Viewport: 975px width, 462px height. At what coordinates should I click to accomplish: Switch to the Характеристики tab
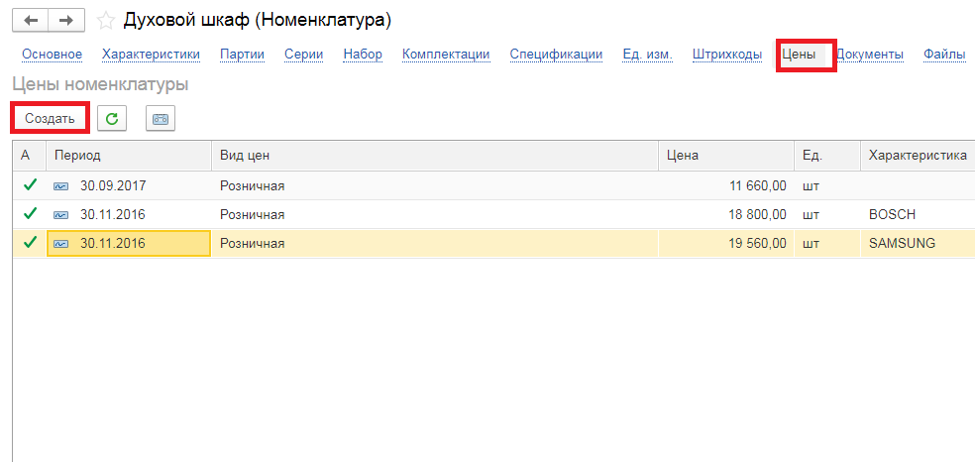click(x=151, y=55)
